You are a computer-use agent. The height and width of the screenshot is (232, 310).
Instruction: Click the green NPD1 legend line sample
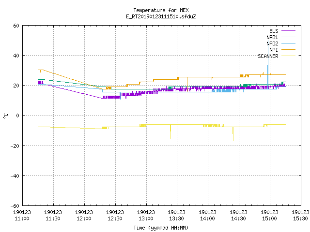pyautogui.click(x=289, y=37)
